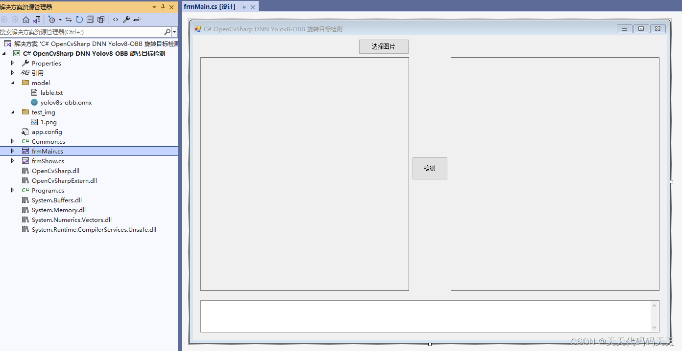The height and width of the screenshot is (351, 682).
Task: Select the Preview Selected Items icon
Action: pyautogui.click(x=136, y=20)
